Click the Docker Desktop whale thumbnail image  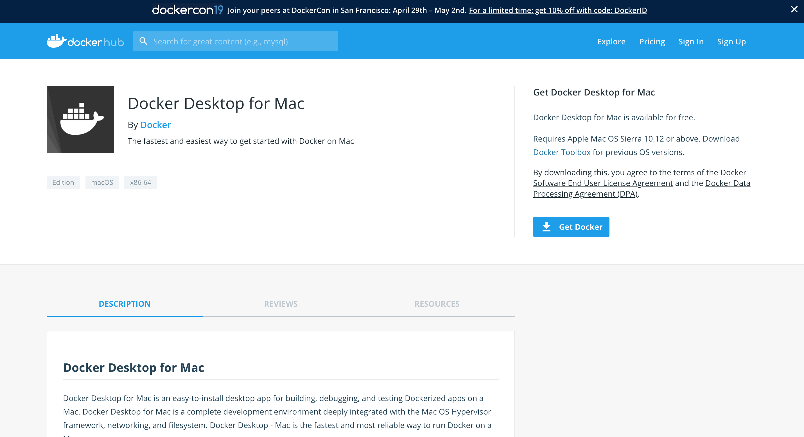(x=80, y=119)
